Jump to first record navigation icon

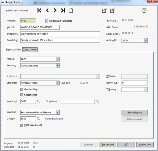pos(39,10)
